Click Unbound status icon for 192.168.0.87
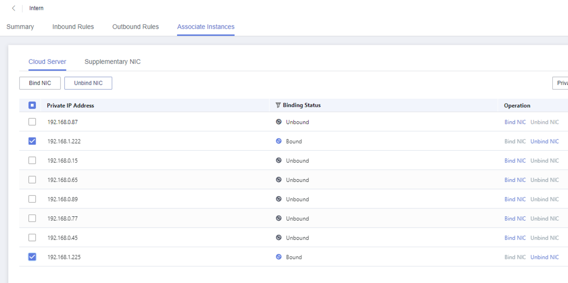This screenshot has width=568, height=283. (279, 122)
